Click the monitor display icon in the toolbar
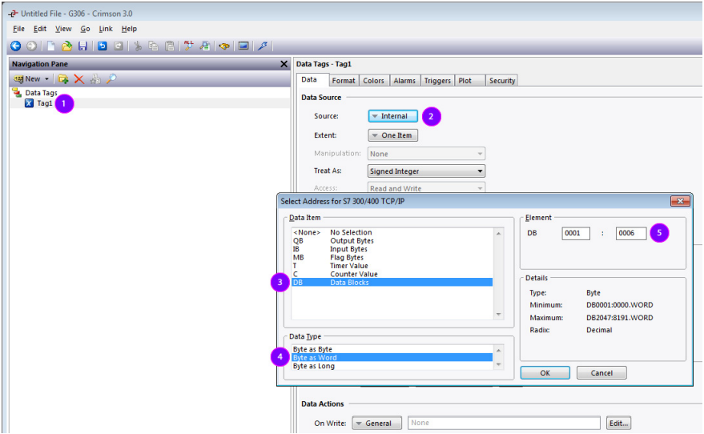This screenshot has height=434, width=704. click(x=243, y=46)
